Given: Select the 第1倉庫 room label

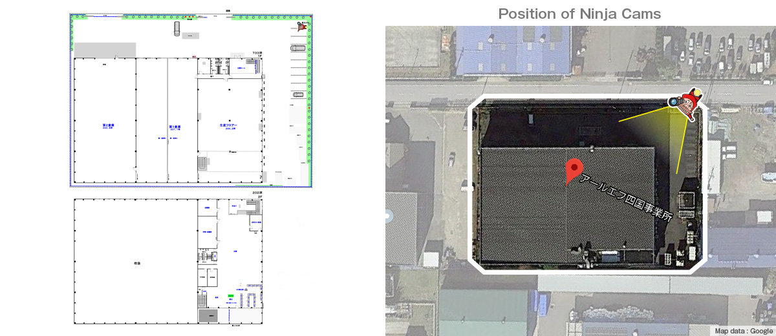Looking at the screenshot, I should click(x=173, y=127).
